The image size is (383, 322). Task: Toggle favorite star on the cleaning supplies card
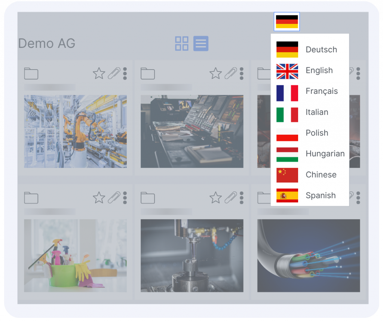[99, 197]
